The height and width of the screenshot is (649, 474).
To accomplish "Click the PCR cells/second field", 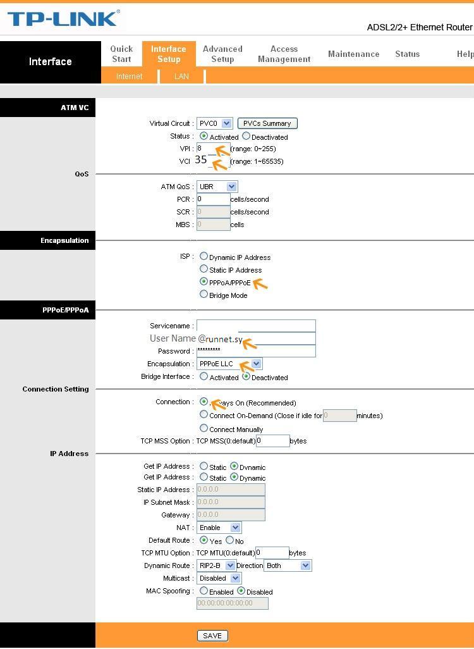I will pos(213,199).
